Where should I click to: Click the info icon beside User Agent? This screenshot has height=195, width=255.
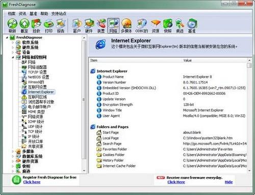click(99, 116)
